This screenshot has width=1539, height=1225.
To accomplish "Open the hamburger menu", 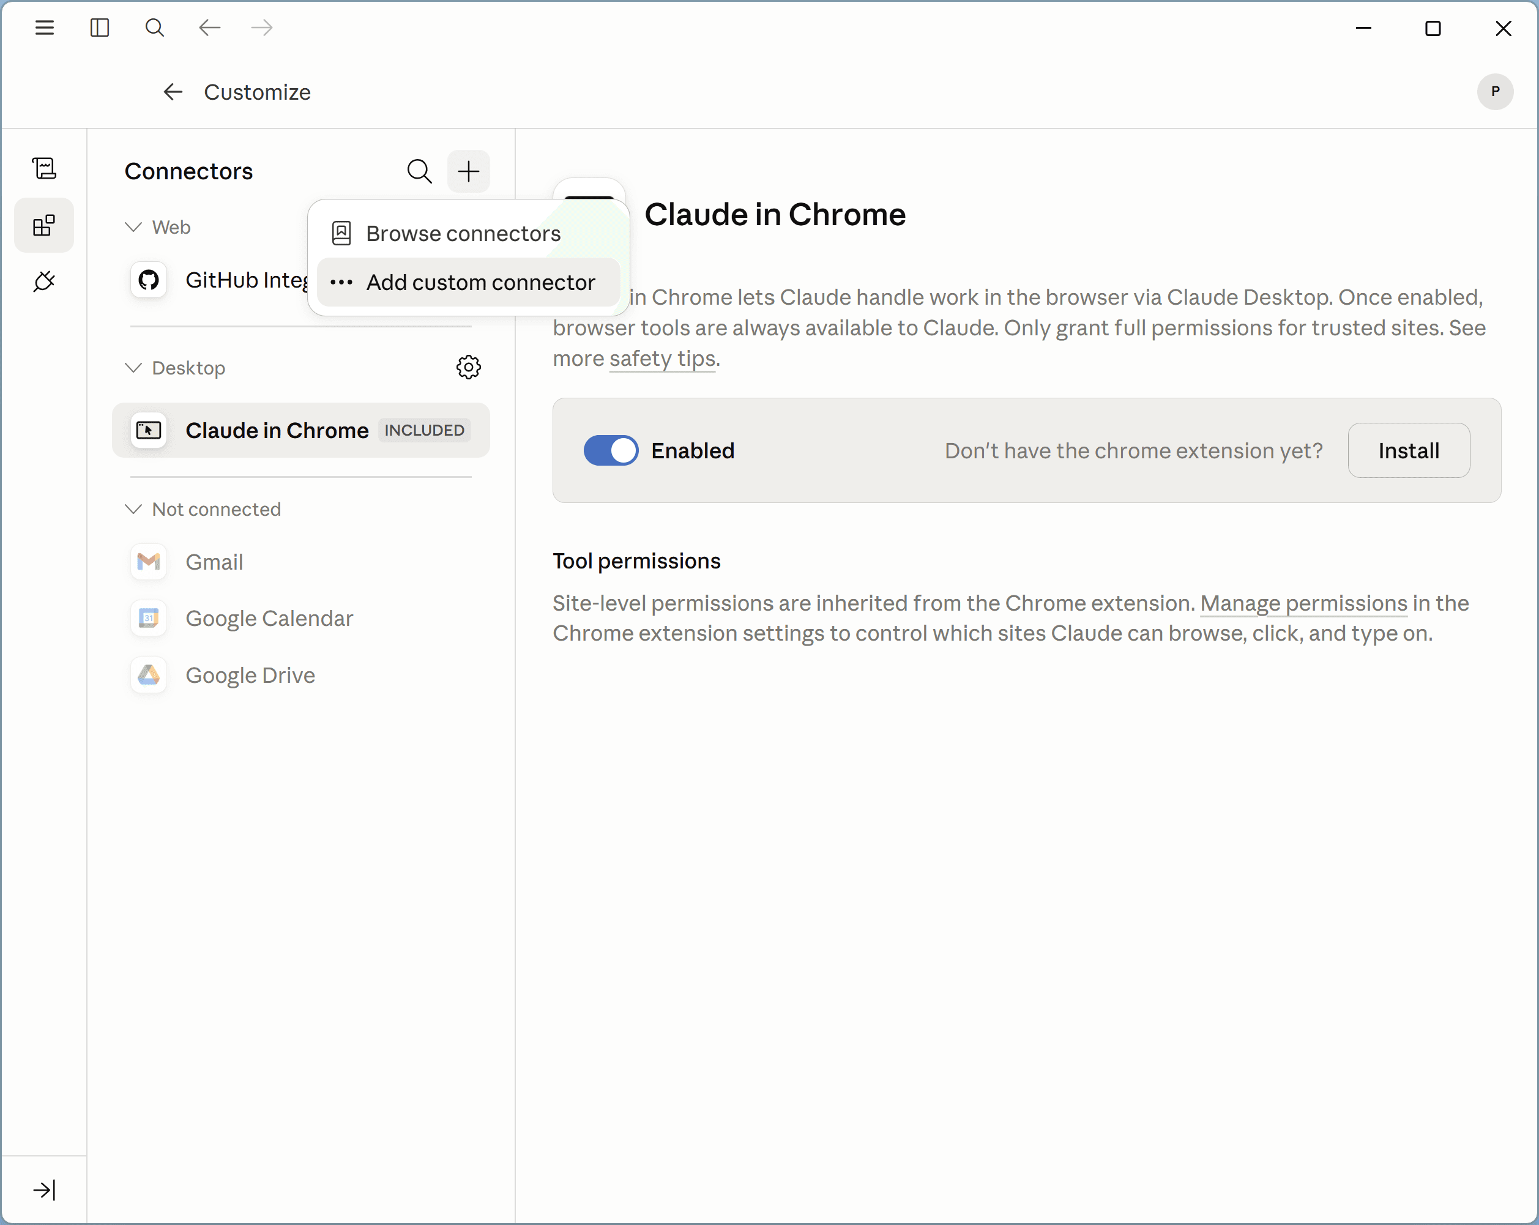I will pos(44,28).
